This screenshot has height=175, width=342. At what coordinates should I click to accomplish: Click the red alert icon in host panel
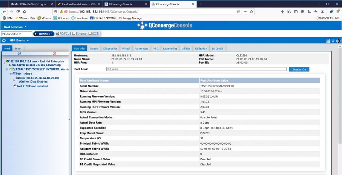pyautogui.click(x=54, y=53)
